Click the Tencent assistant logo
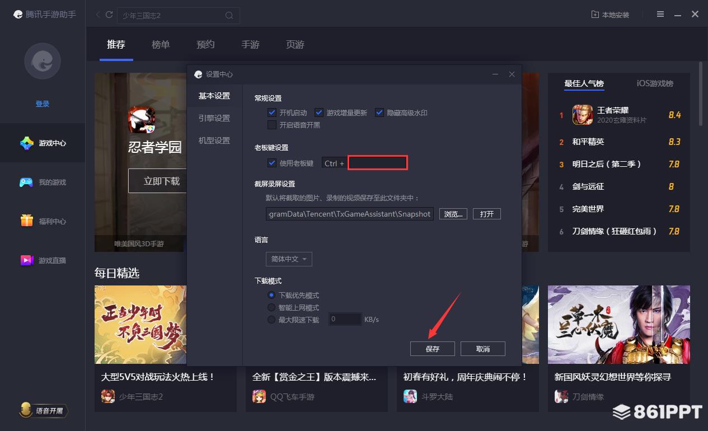This screenshot has height=431, width=708. (x=18, y=15)
